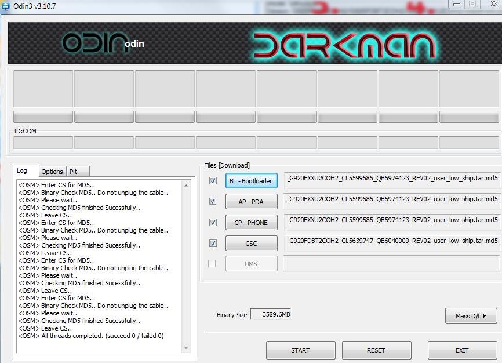Click the leftmost large device status box
Viewport: 502px width, 363px height.
click(x=43, y=89)
